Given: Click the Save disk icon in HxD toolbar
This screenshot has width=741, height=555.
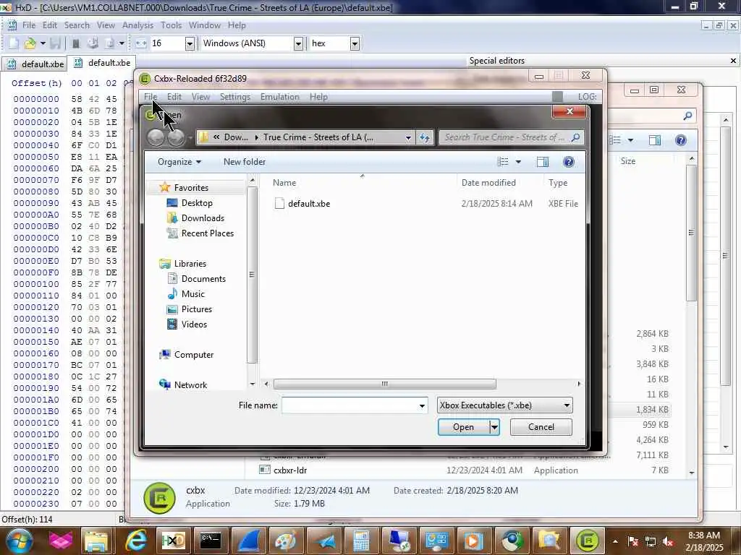Looking at the screenshot, I should click(x=55, y=43).
